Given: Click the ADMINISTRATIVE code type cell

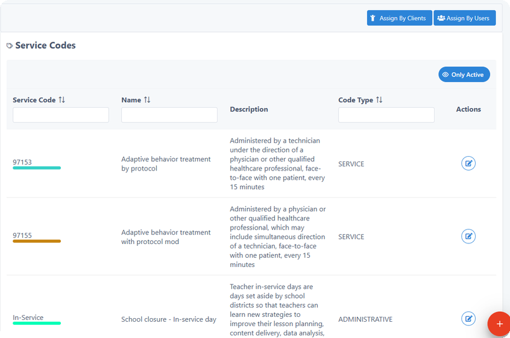Looking at the screenshot, I should 365,319.
